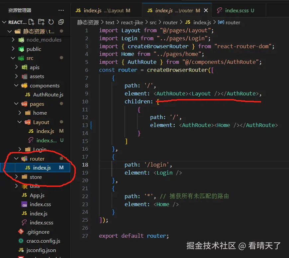Close the router index.js editor tab
The image size is (289, 258).
(x=206, y=11)
